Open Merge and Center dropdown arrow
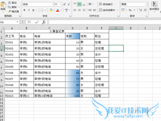Image resolution: width=161 pixels, height=121 pixels. click(118, 10)
